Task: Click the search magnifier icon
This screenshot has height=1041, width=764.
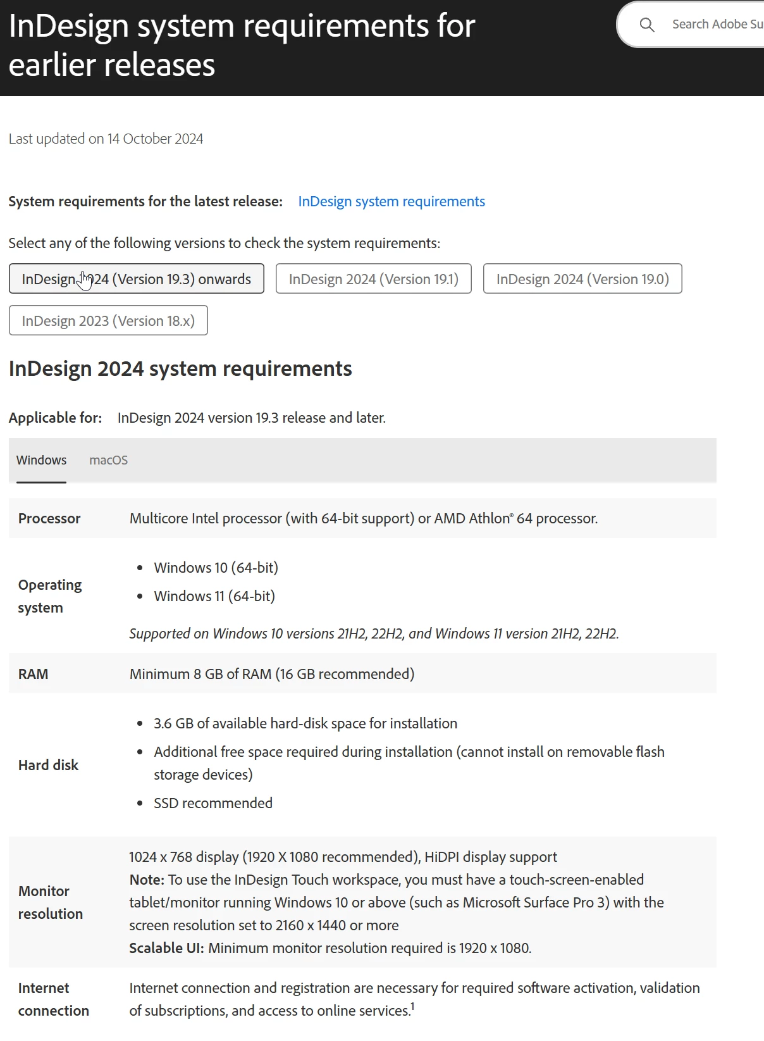Action: [x=646, y=25]
